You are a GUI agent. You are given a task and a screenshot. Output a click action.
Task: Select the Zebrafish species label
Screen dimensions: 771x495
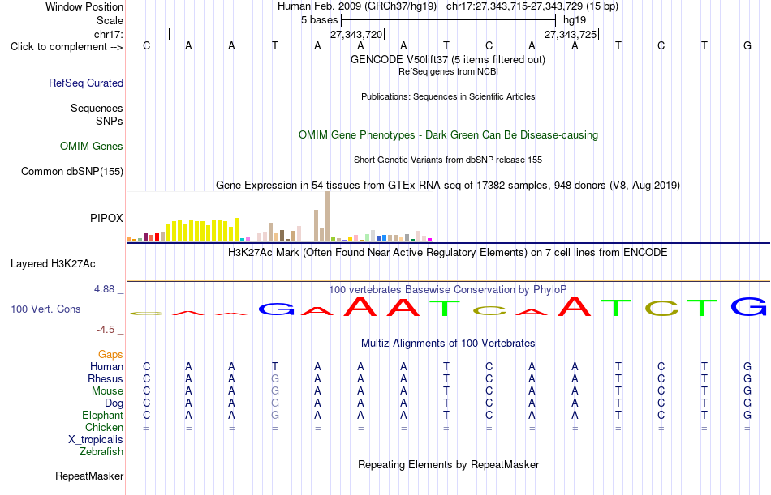[101, 451]
